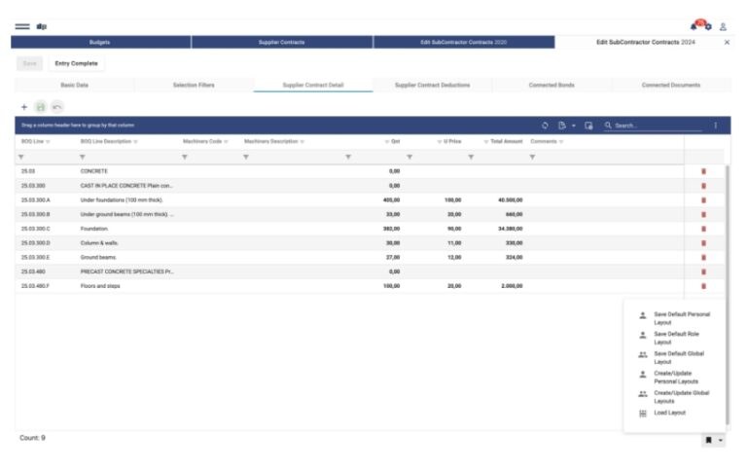Open the Connected Bonds tab
Viewport: 747px width, 470px height.
pos(551,85)
